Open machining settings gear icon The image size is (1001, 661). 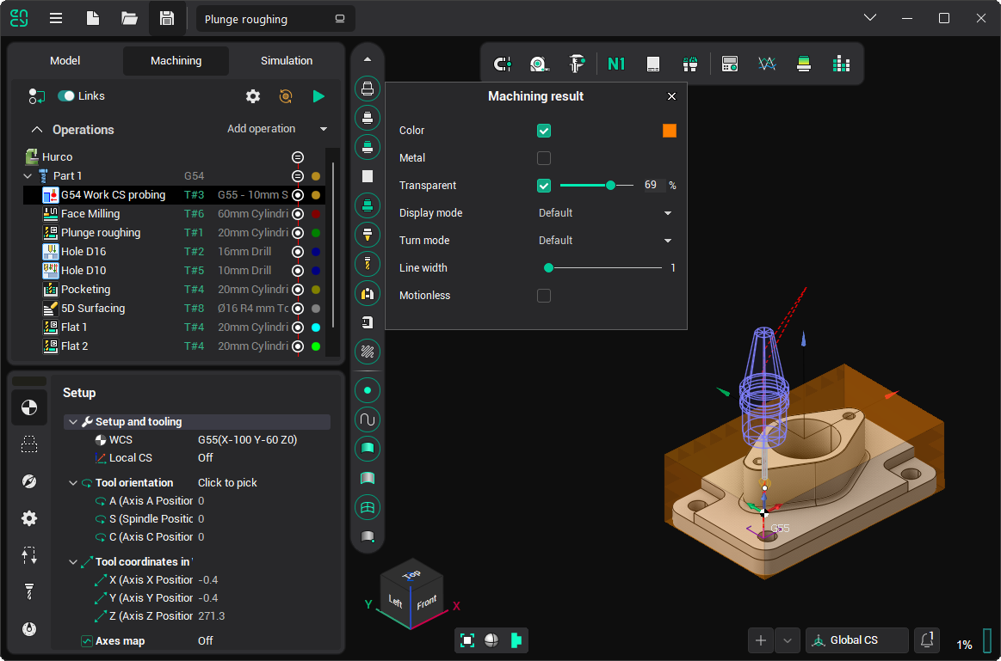253,96
